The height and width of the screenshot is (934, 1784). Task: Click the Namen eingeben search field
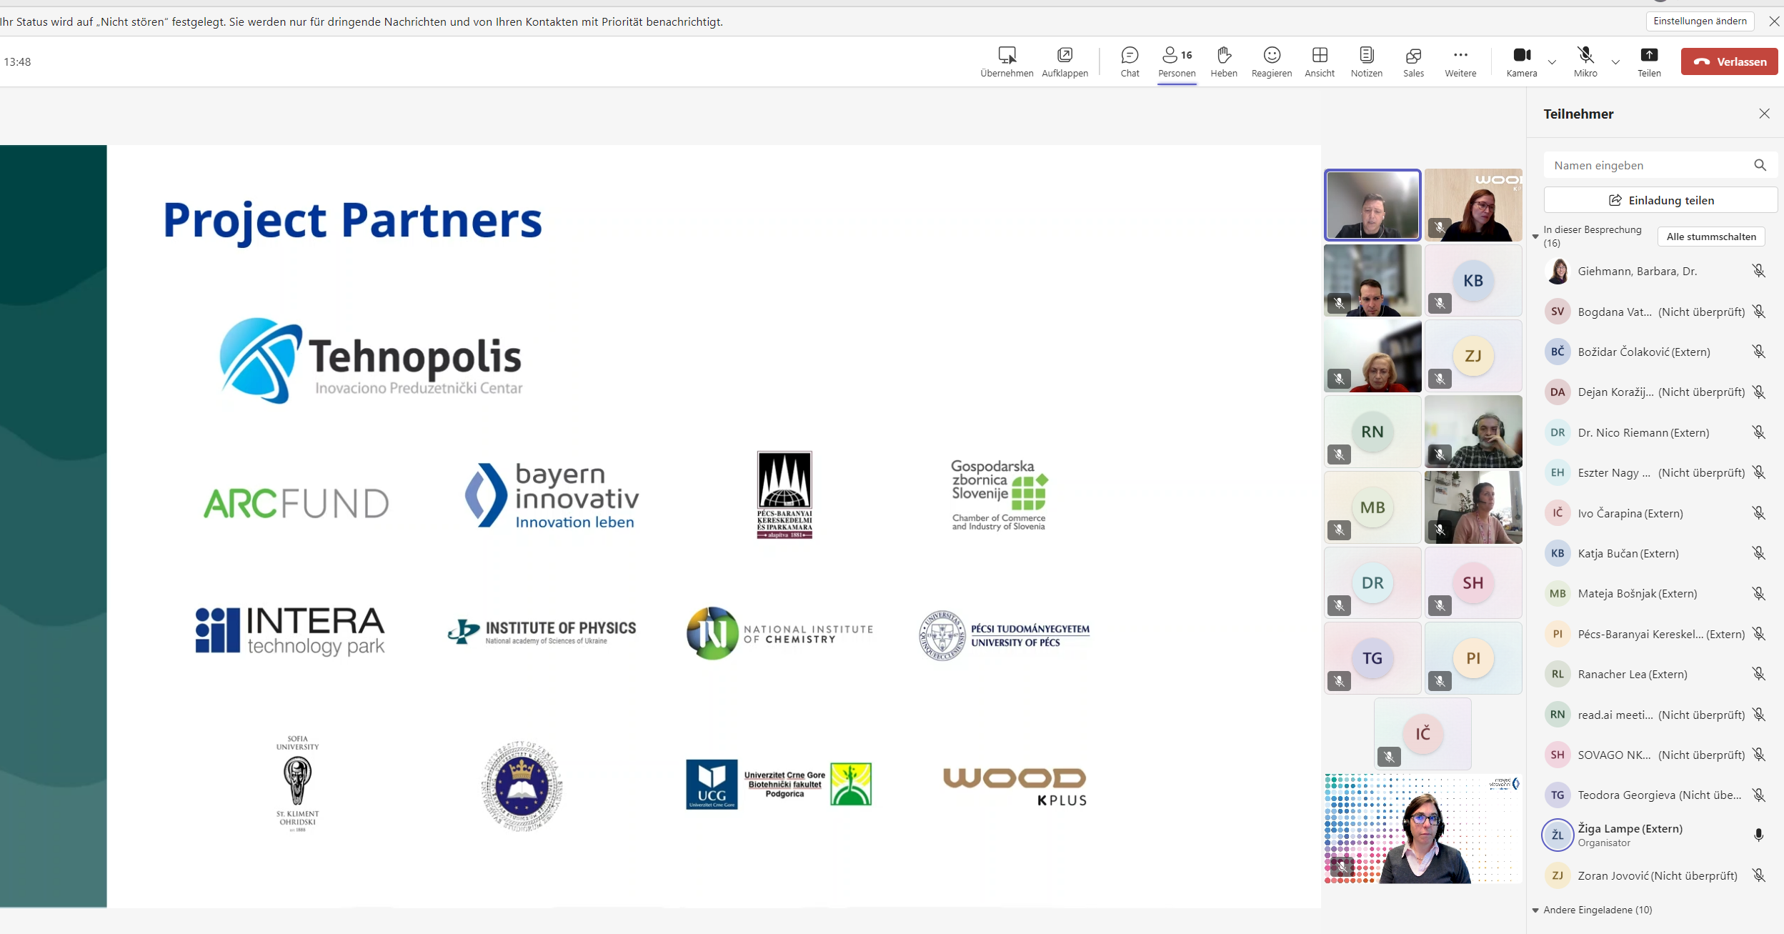coord(1660,165)
